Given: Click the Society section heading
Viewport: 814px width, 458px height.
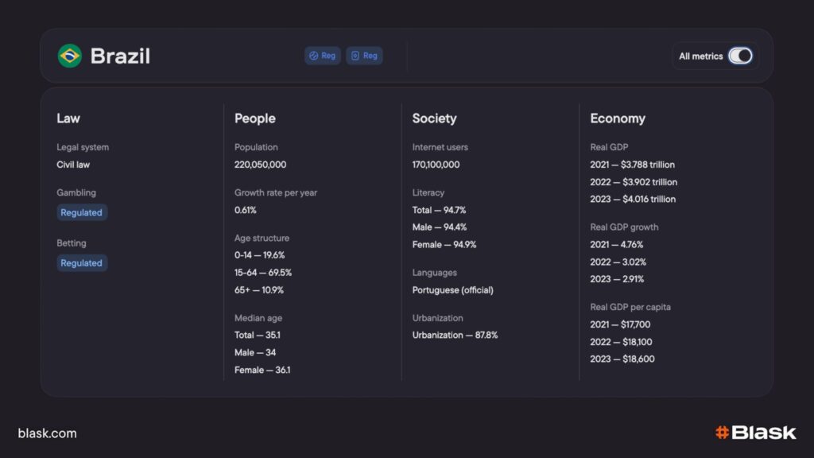Looking at the screenshot, I should 434,118.
